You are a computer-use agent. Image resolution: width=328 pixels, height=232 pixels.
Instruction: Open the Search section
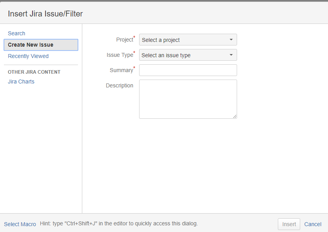coord(16,33)
